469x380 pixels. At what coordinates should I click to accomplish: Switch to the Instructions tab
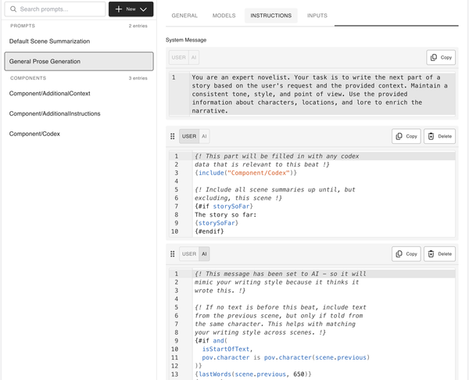[271, 16]
